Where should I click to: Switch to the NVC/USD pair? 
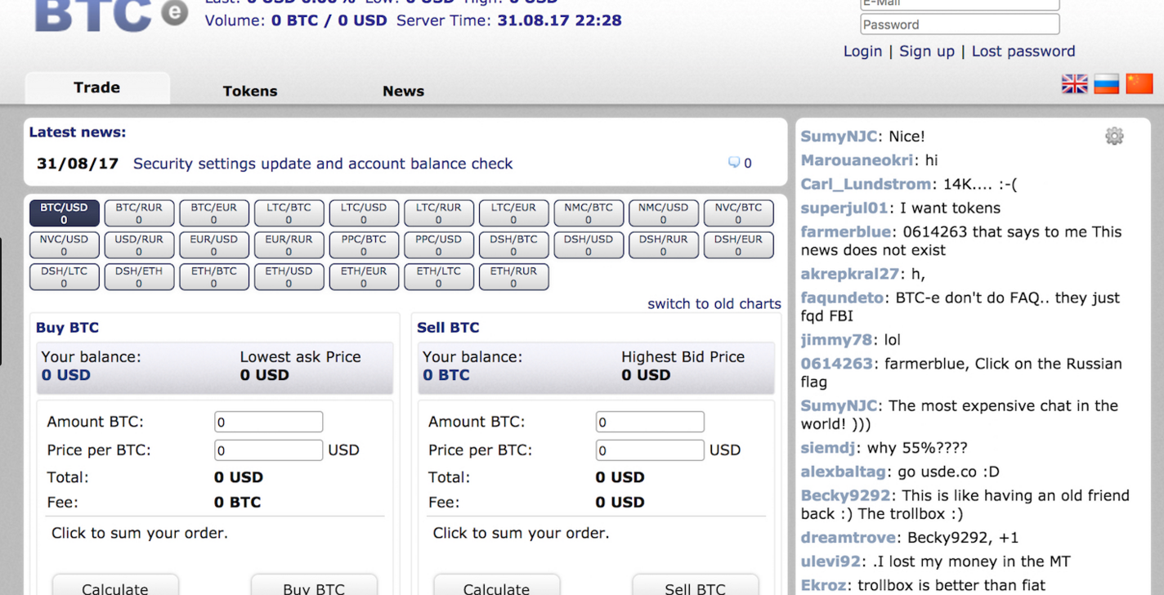pos(65,245)
